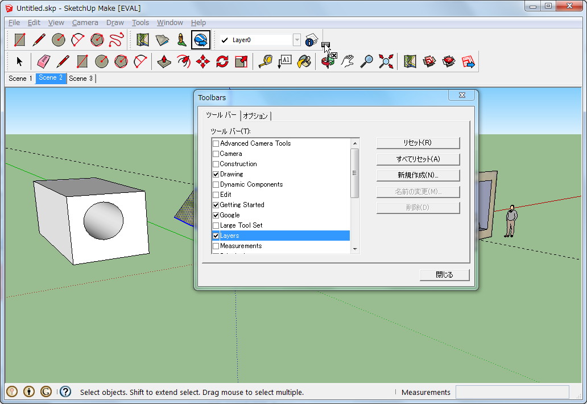Check the Large Tool Set checkbox

click(x=216, y=225)
